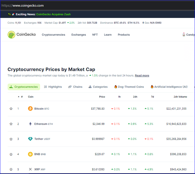Sort the table by the # rank column
195x174 pixels.
21,97
